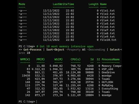Image resolution: width=139 pixels, height=104 pixels.
Task: Click msedge process with Id 18804
Action: tap(107, 95)
